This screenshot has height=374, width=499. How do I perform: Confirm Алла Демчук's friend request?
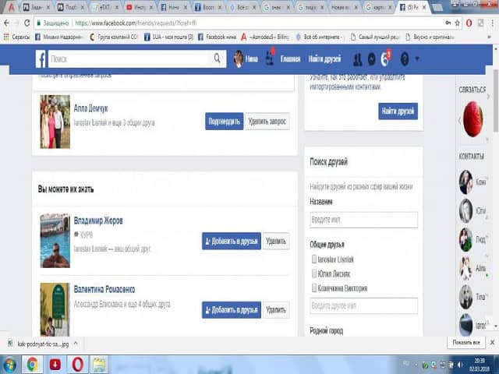pyautogui.click(x=224, y=122)
